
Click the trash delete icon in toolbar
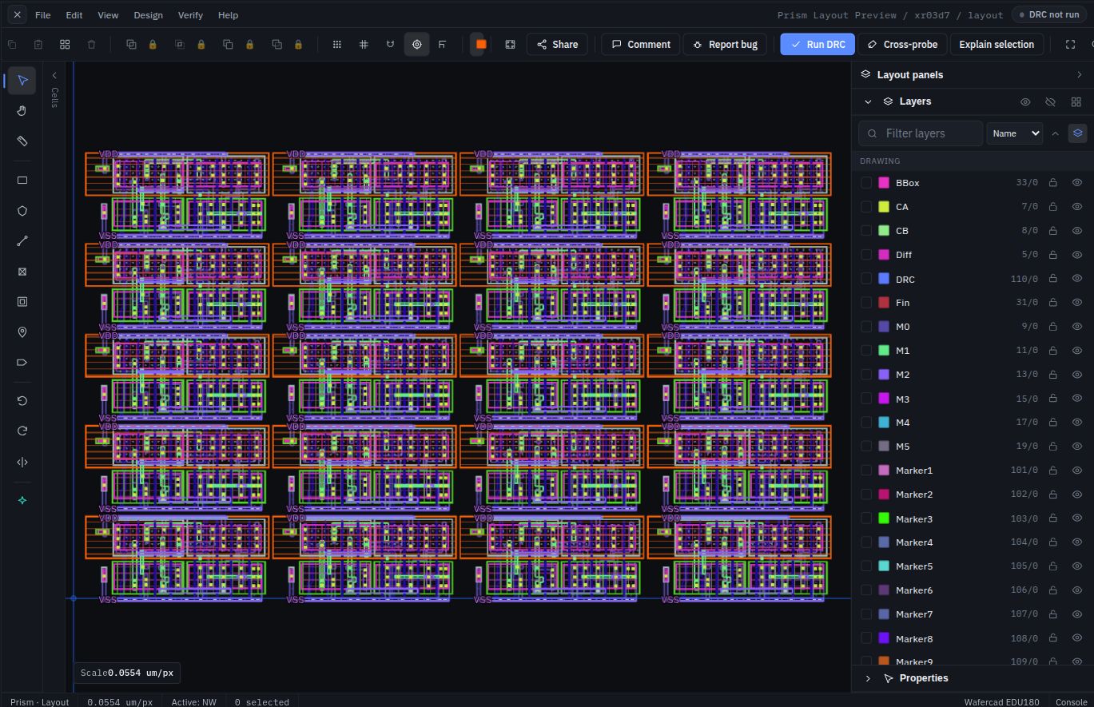[x=91, y=45]
